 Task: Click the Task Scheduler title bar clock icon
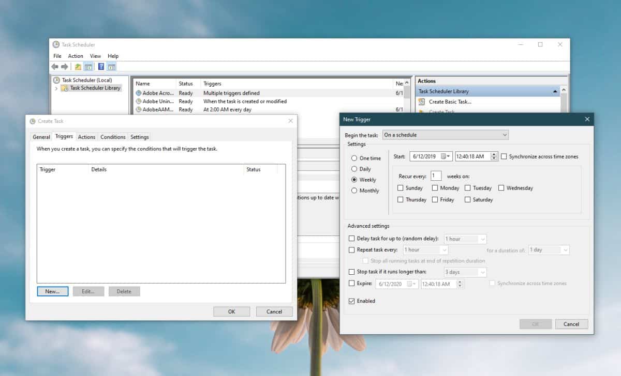point(56,44)
